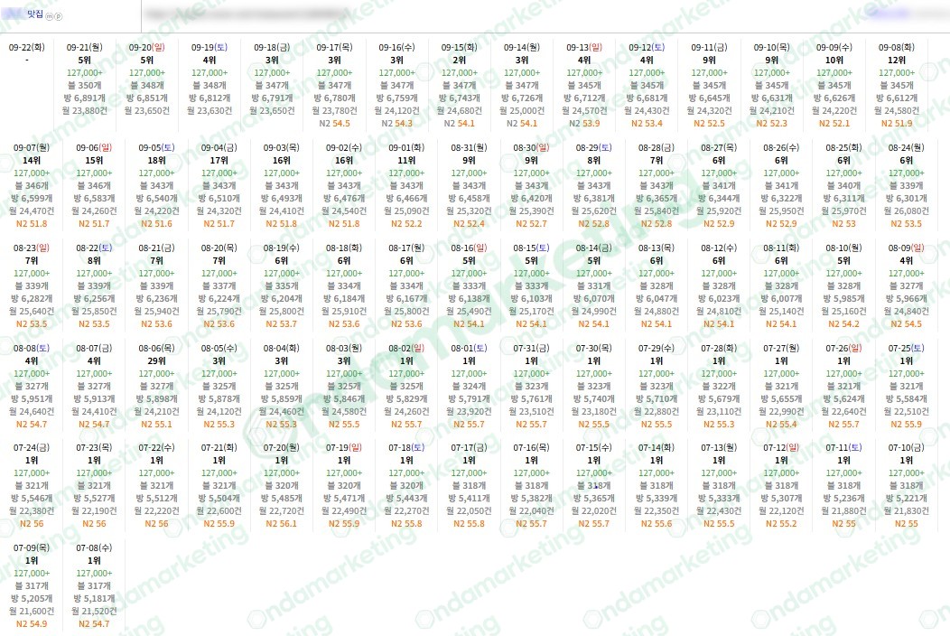Click the N2 52.1 score
Viewport: 950px width, 636px height.
click(834, 124)
